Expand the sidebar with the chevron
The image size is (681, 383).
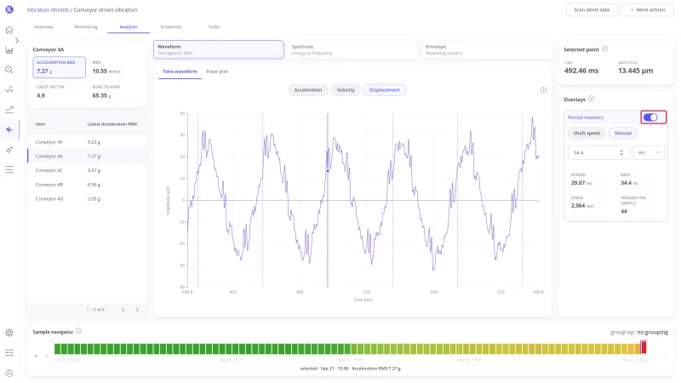[17, 40]
